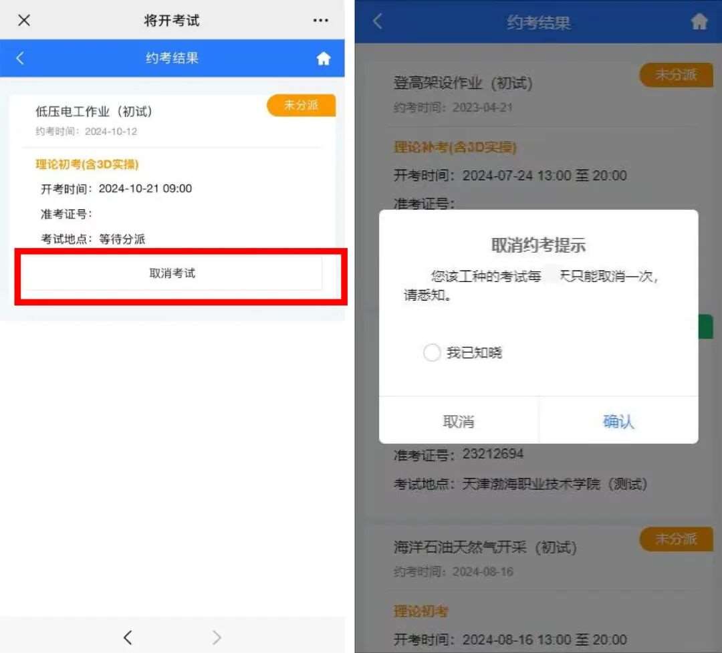Tap the forward arrow in the bottom navigation
This screenshot has width=722, height=653.
[x=217, y=637]
